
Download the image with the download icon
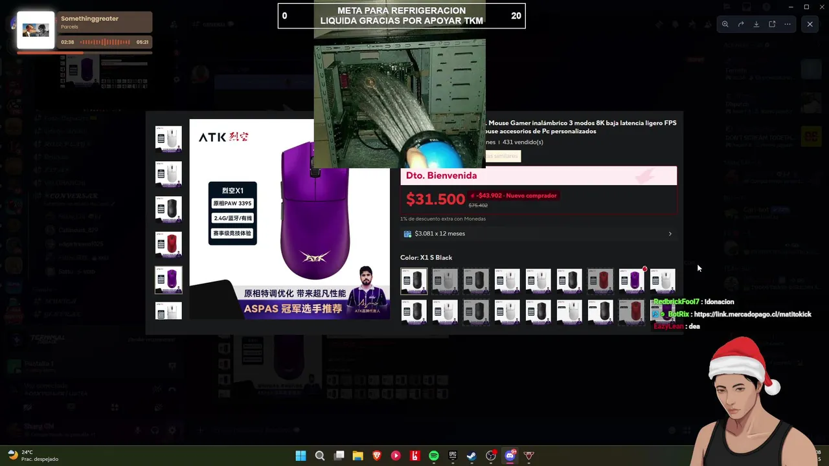pyautogui.click(x=756, y=24)
